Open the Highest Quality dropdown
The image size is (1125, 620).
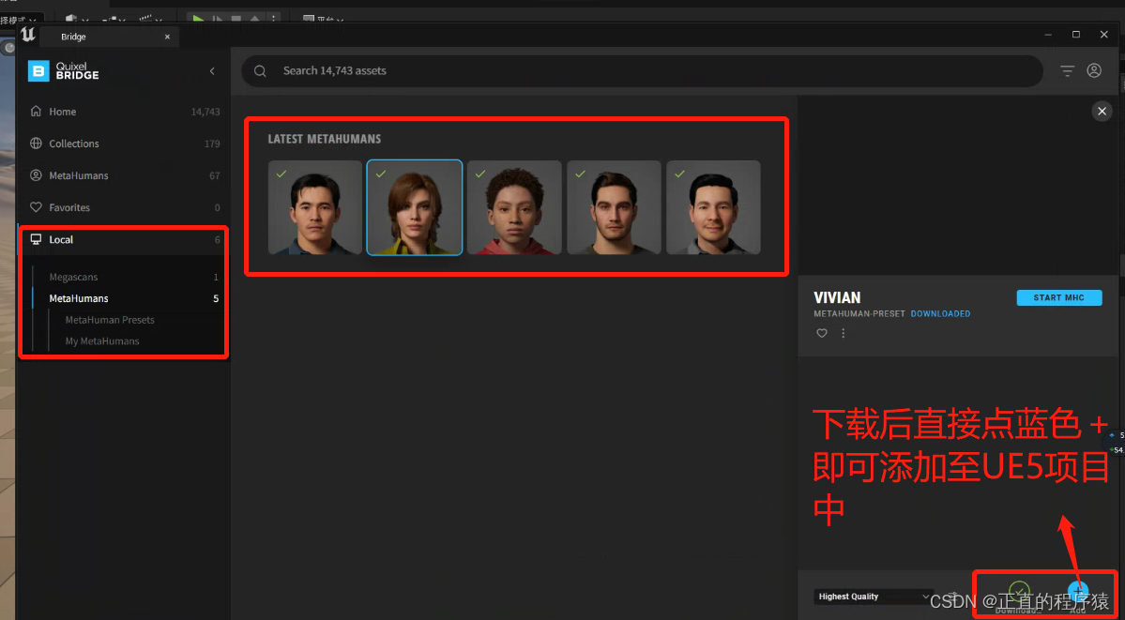coord(874,597)
